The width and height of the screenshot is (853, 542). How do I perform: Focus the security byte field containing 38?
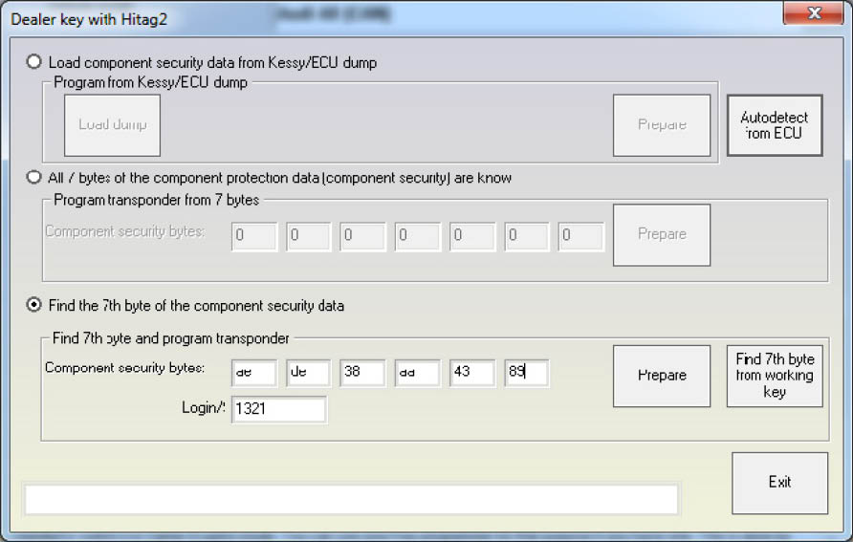tap(362, 373)
